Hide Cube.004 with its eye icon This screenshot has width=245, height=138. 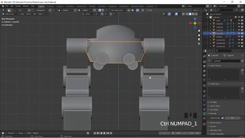239,33
